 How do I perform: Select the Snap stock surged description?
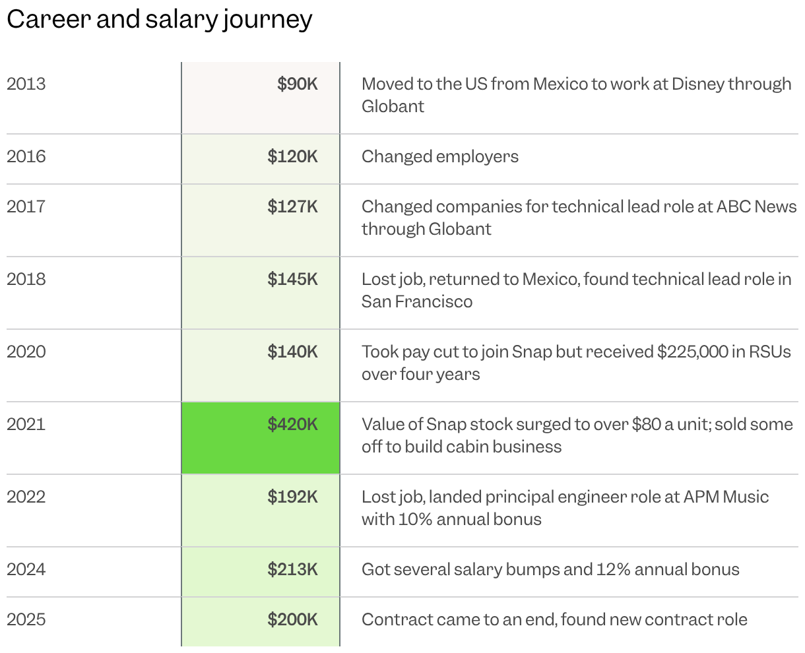pyautogui.click(x=577, y=435)
